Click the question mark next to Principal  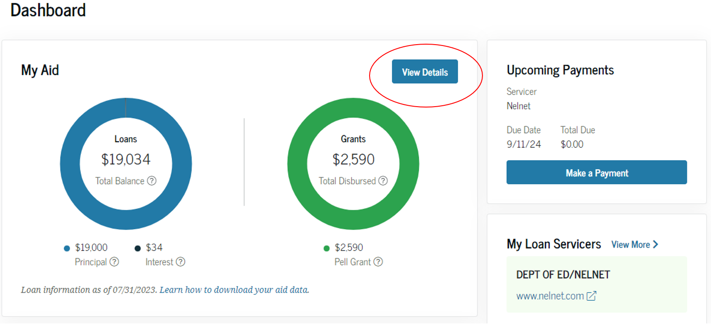114,262
